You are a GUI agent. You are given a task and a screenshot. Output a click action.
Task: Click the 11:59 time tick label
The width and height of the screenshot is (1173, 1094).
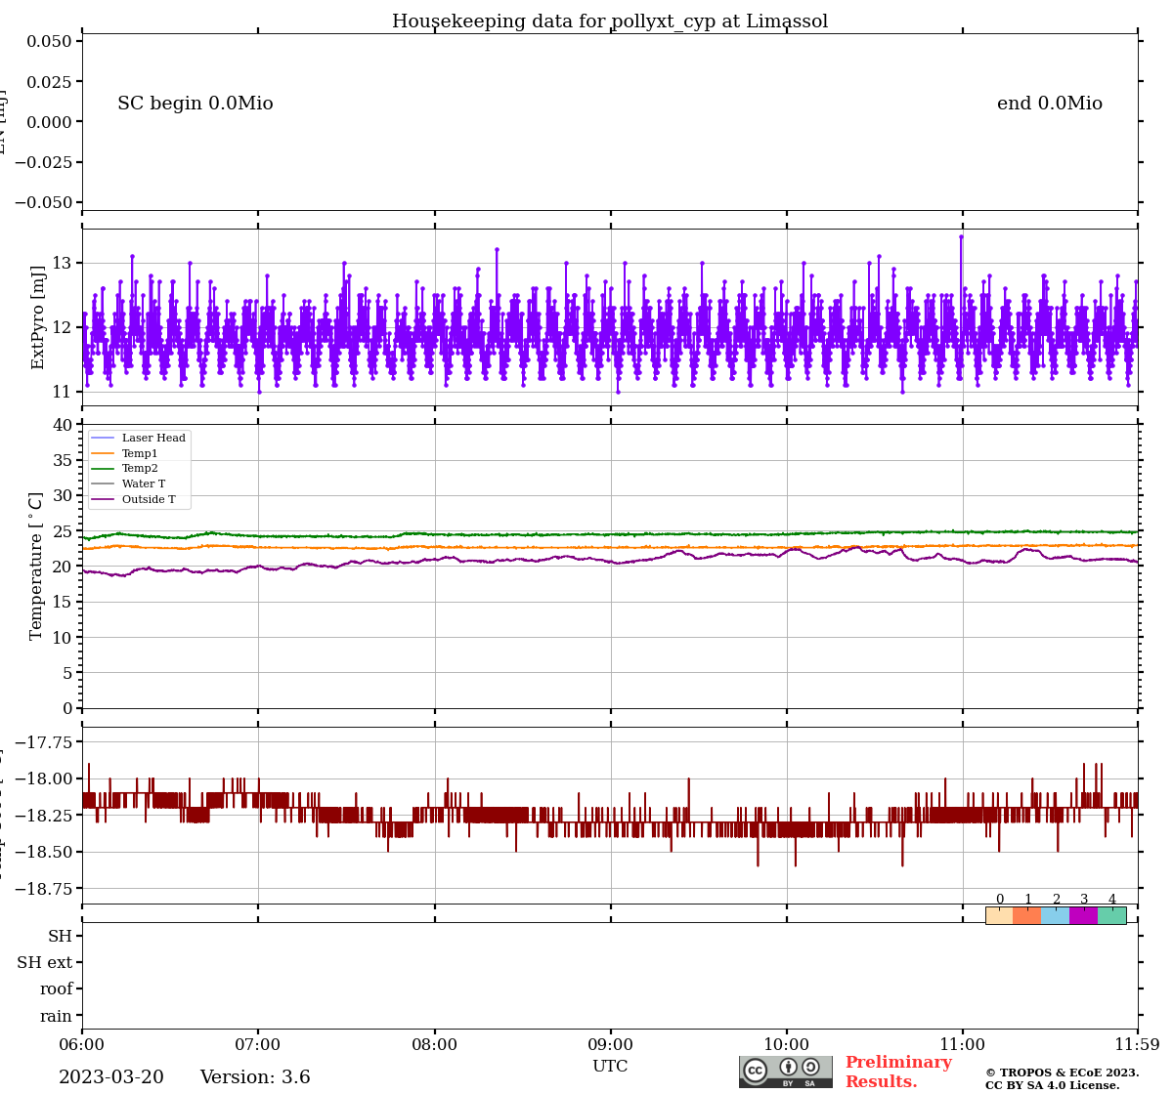[1138, 1044]
